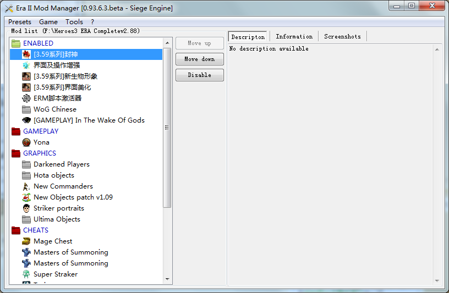The height and width of the screenshot is (293, 449).
Task: Click the Mage Chest treasure icon
Action: [26, 241]
